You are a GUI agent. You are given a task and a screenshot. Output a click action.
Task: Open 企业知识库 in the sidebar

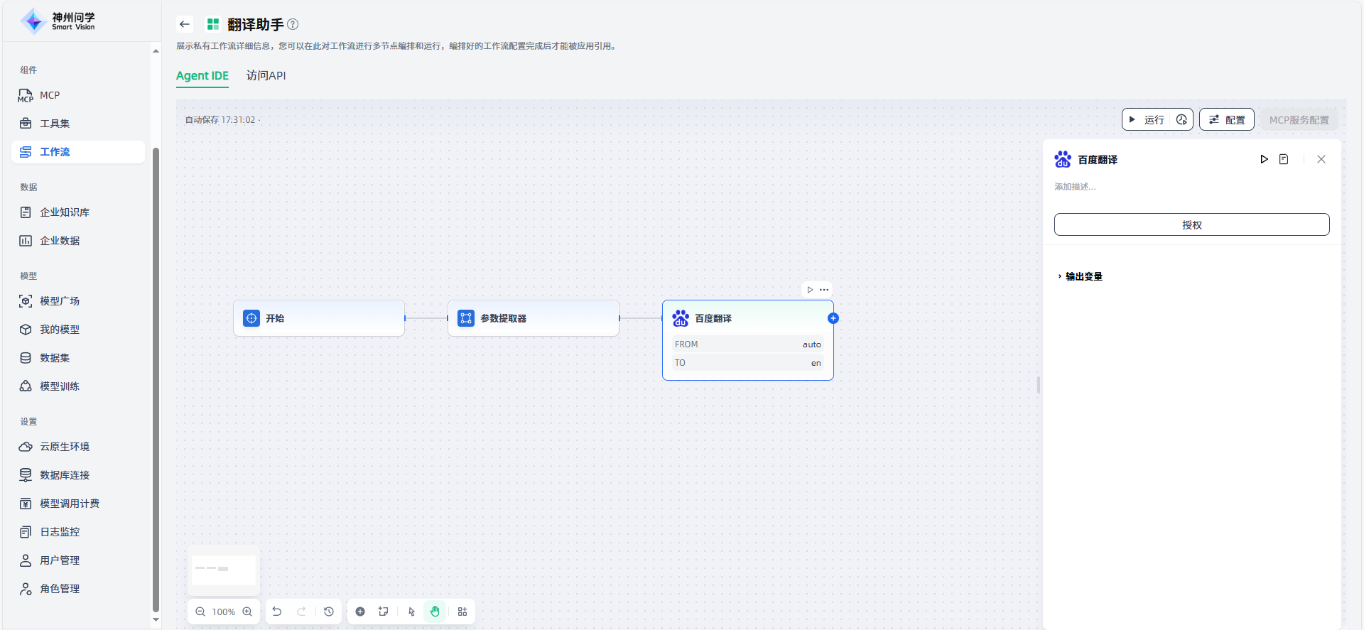pos(65,212)
